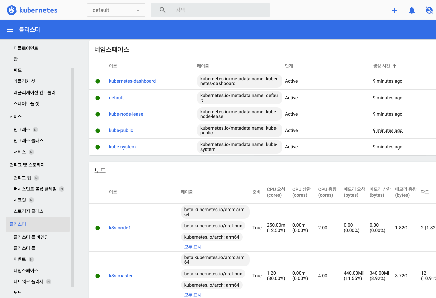Sort namespaces by 생성 시간 column
The image size is (436, 298).
click(x=382, y=66)
